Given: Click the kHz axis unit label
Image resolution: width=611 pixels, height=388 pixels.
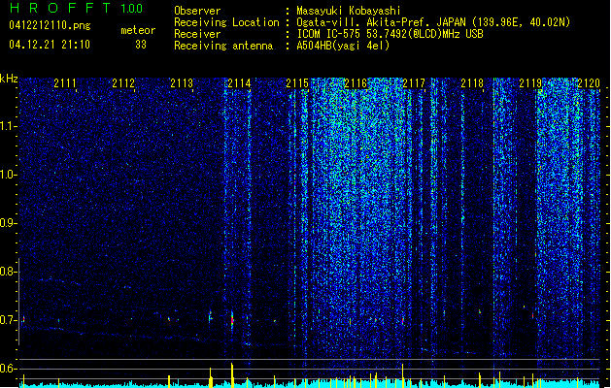Looking at the screenshot, I should tap(9, 79).
